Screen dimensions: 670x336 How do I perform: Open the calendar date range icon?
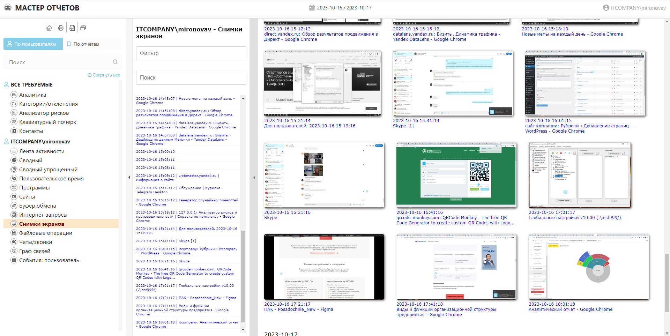[312, 8]
